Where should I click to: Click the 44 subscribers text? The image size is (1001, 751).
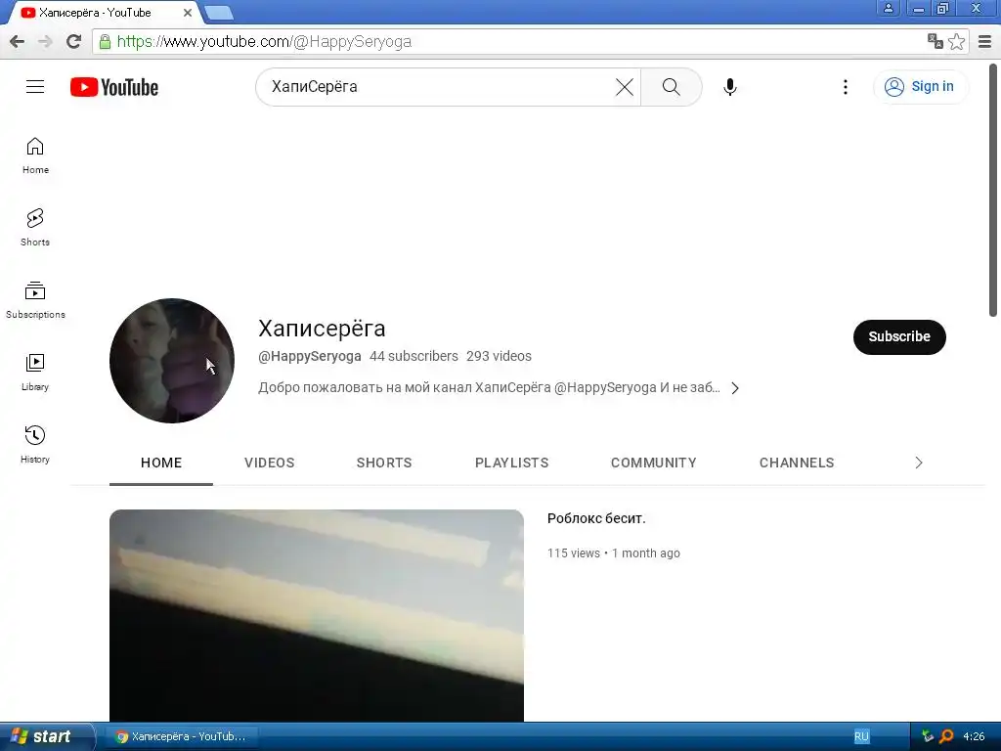[x=413, y=356]
